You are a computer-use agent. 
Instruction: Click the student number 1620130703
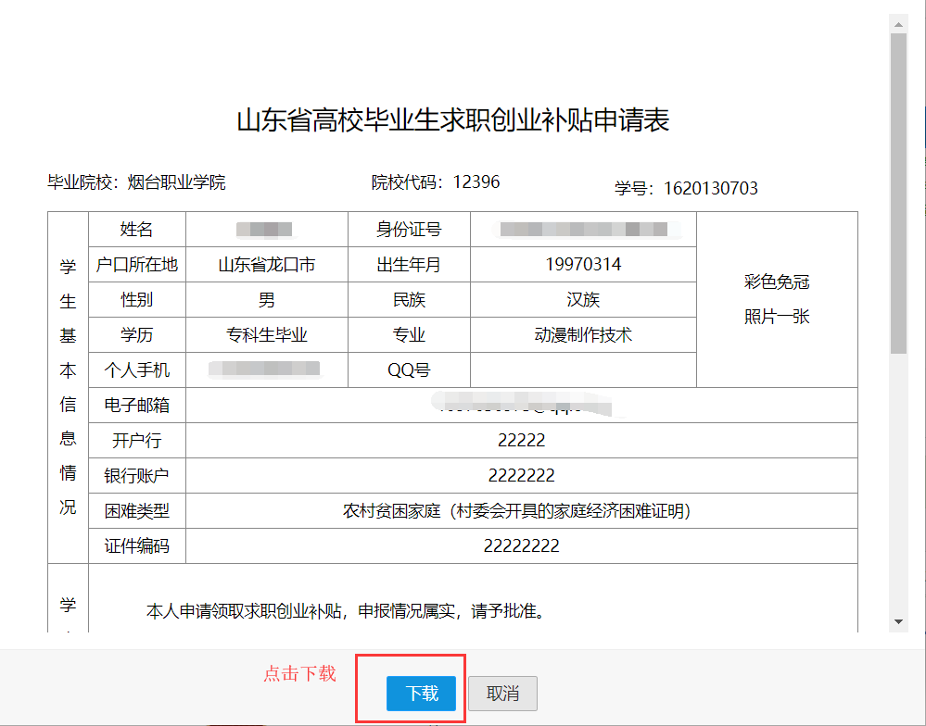pyautogui.click(x=710, y=189)
